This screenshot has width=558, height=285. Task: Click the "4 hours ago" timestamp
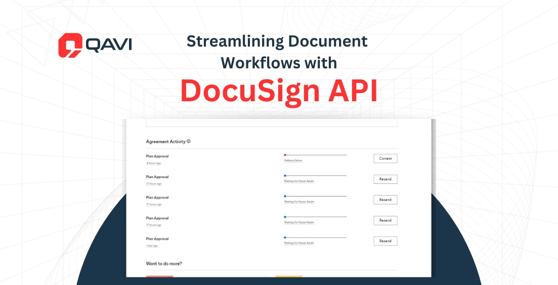point(154,163)
